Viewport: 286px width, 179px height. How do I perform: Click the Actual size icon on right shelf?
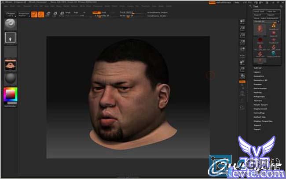242,35
